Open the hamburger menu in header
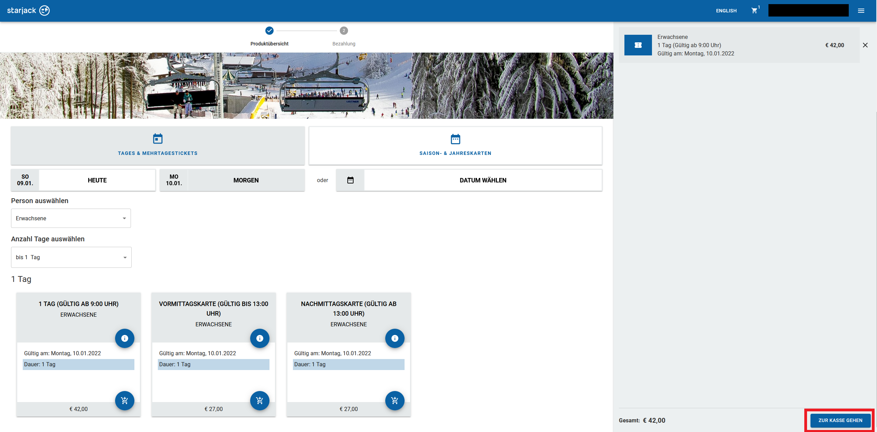This screenshot has height=432, width=877. coord(861,11)
